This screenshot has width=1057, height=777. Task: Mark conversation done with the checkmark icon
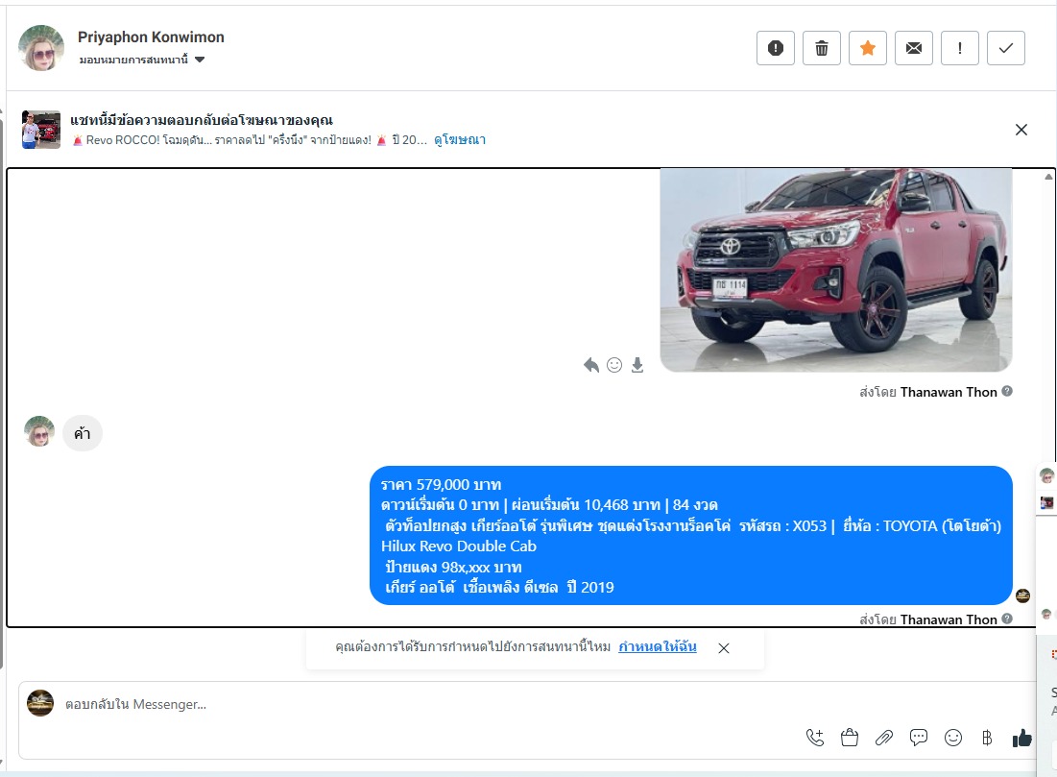click(1006, 48)
